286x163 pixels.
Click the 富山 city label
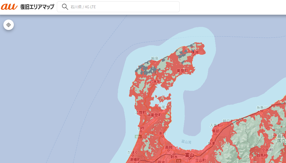(x=190, y=155)
